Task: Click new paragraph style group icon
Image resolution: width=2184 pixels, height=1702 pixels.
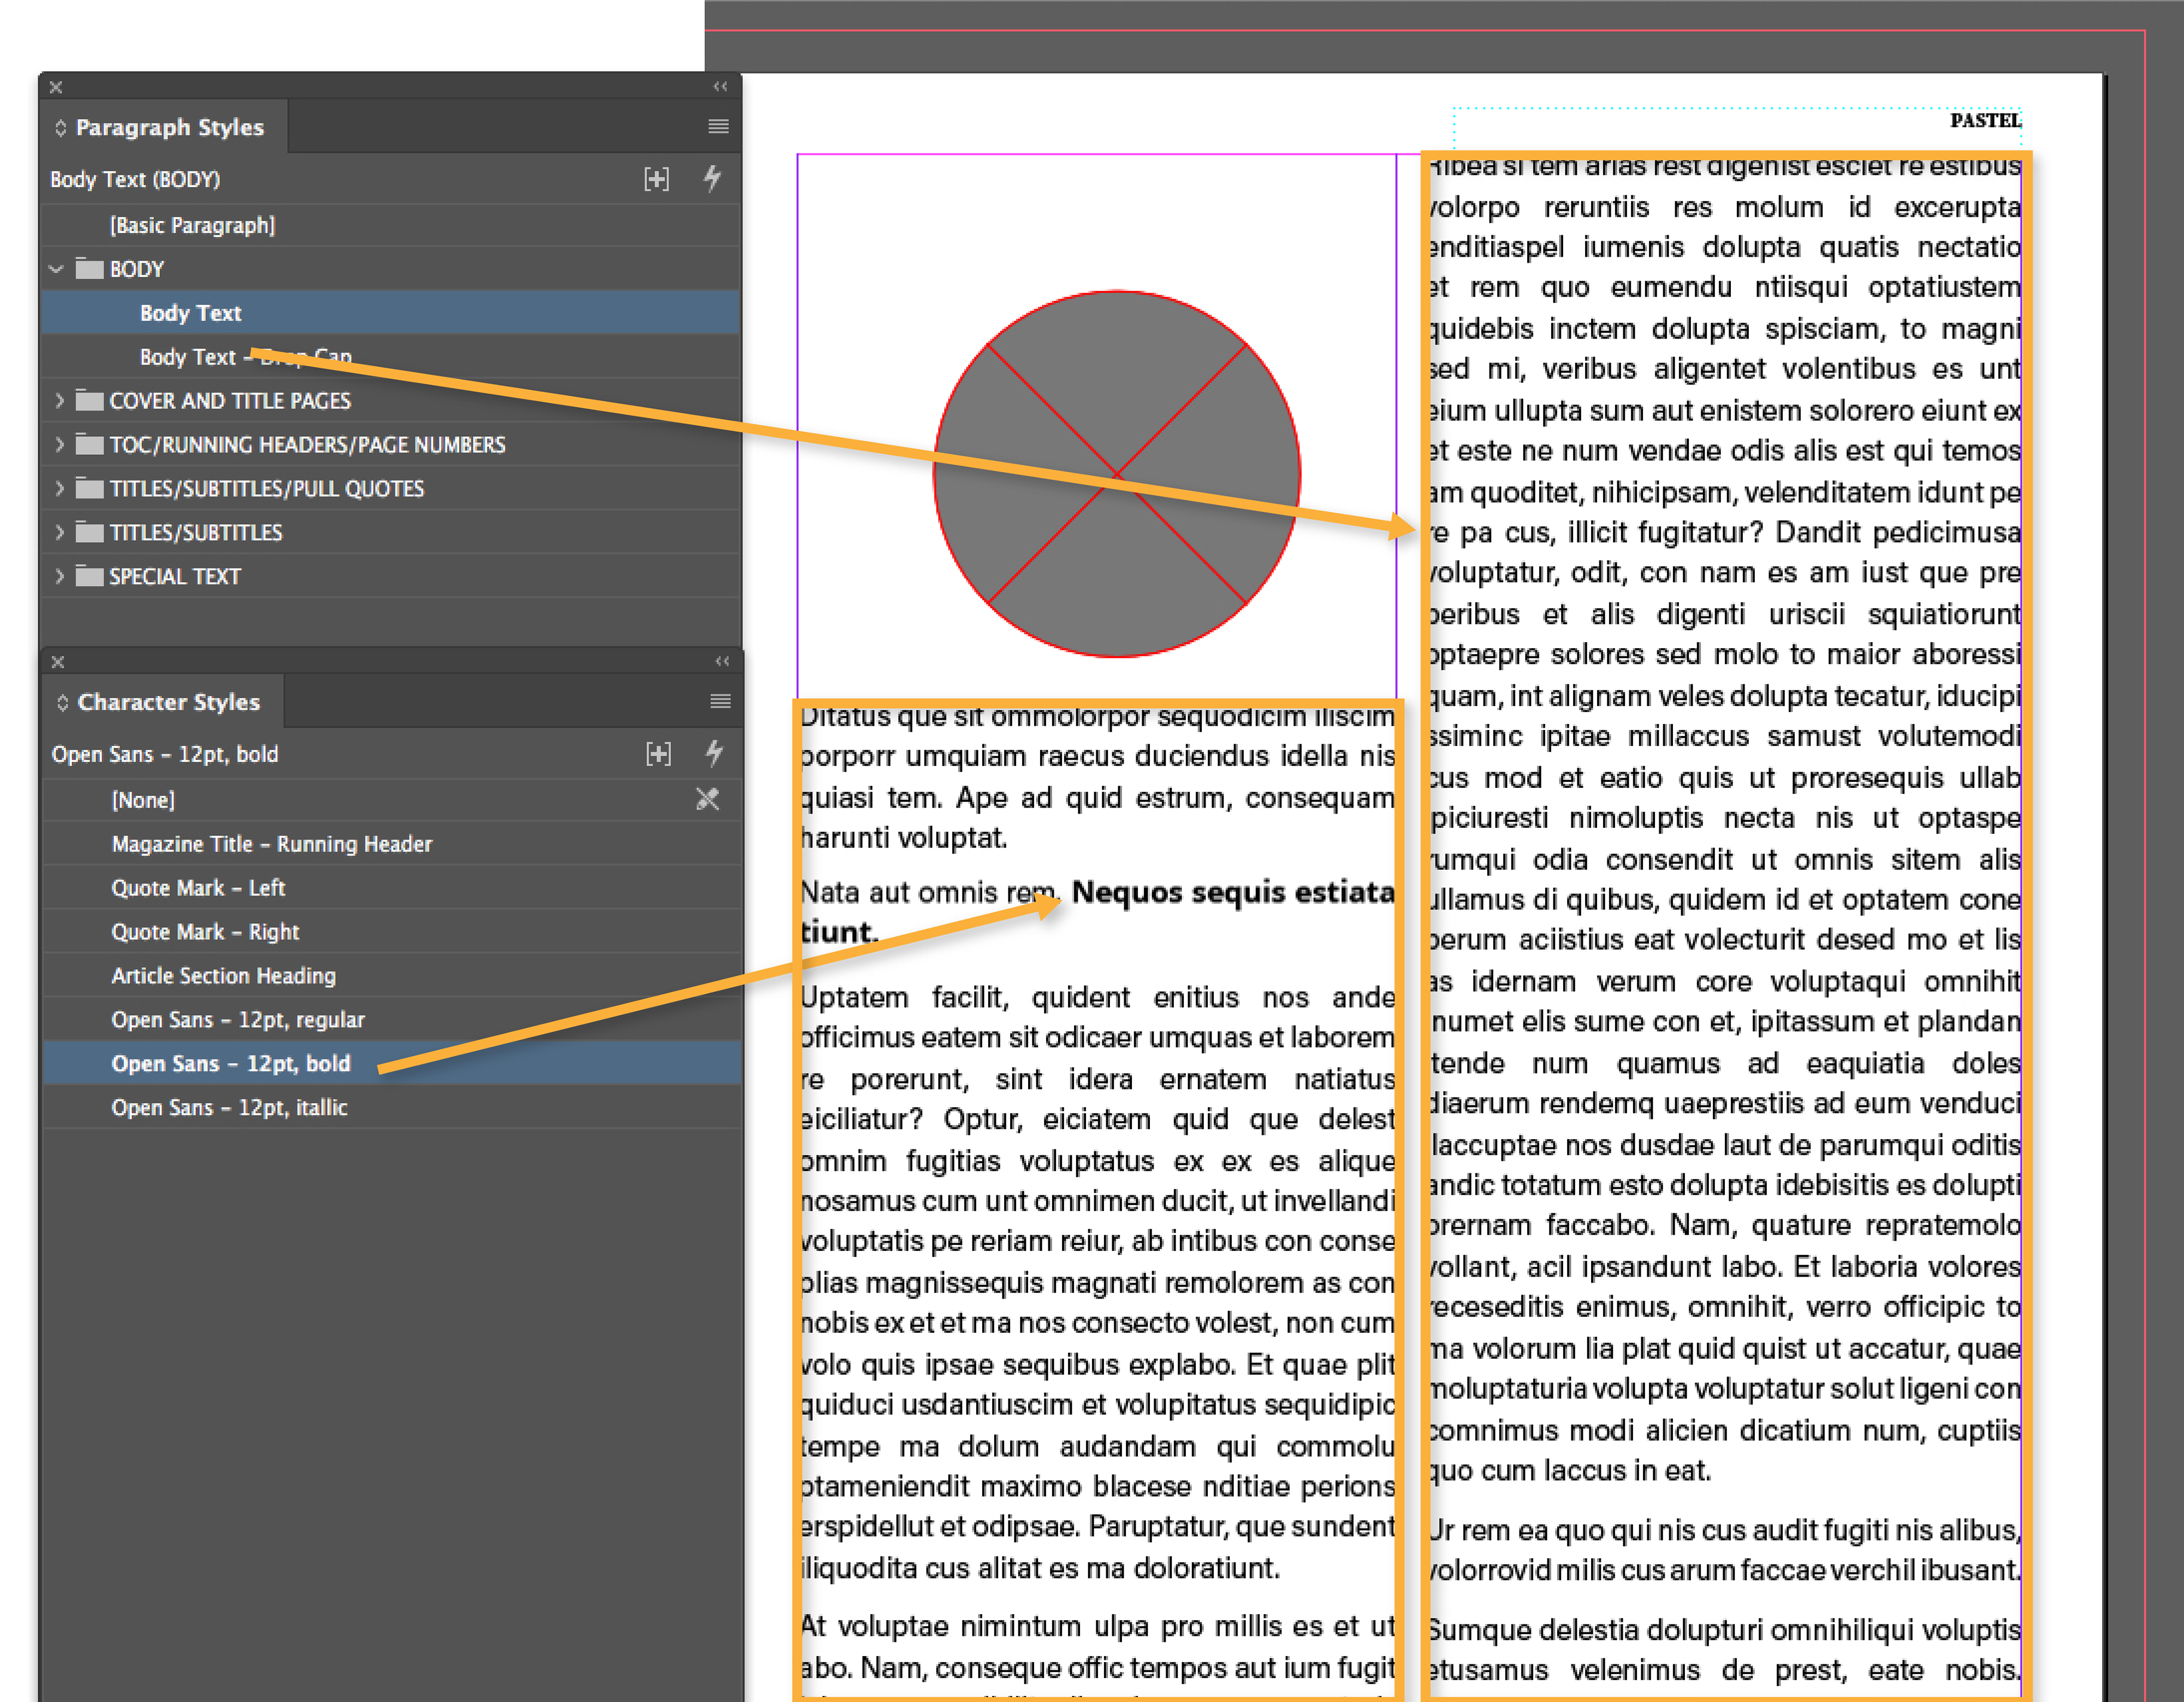Action: pyautogui.click(x=656, y=180)
